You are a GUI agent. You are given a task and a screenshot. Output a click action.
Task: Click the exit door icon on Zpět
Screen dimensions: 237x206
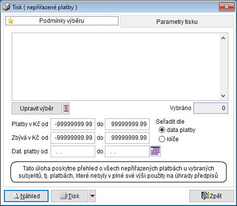pos(205,196)
